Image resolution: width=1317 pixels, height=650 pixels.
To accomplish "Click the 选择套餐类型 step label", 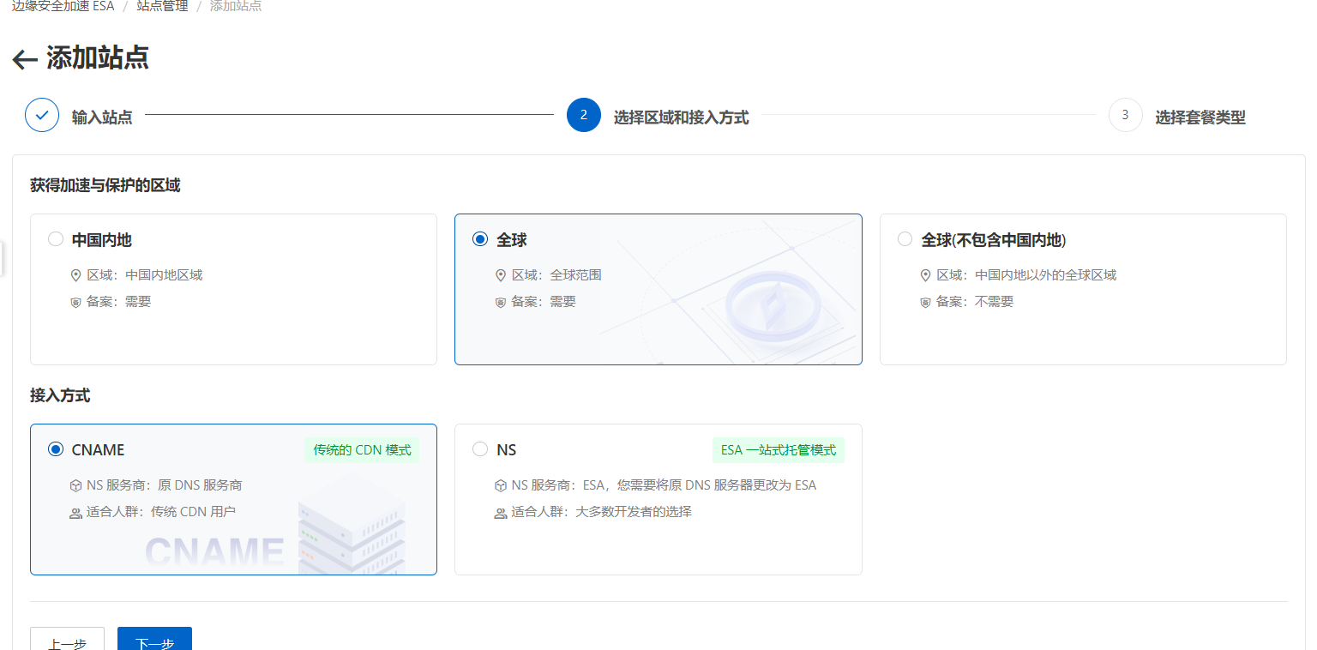I will 1200,116.
